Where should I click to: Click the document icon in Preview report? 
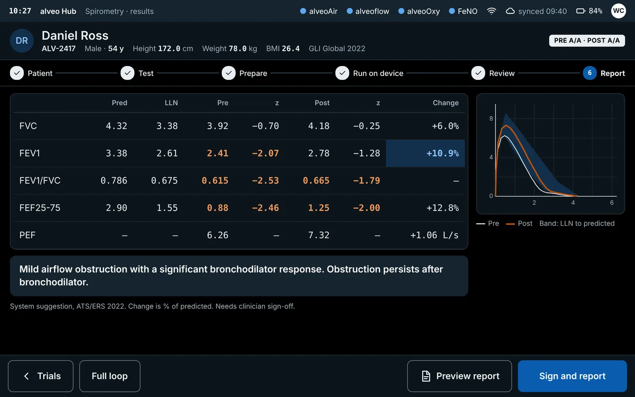click(x=426, y=376)
